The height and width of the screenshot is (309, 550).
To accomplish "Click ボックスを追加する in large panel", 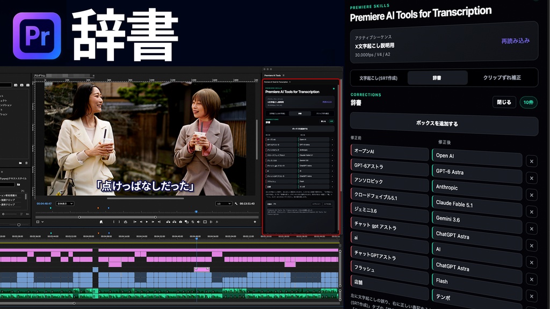I will pyautogui.click(x=444, y=123).
